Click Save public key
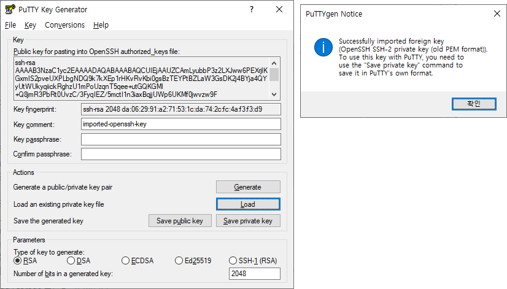507x289 pixels. click(180, 221)
